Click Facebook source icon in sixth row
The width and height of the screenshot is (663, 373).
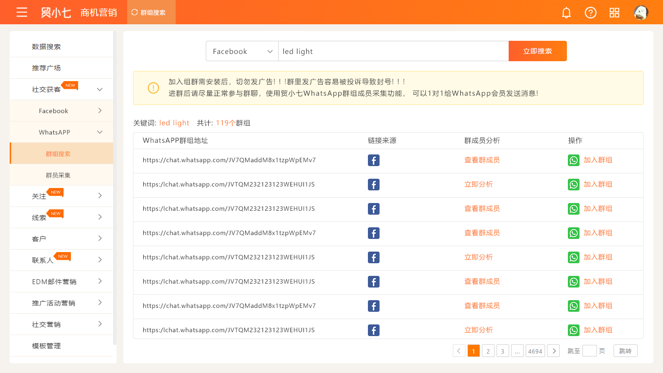tap(374, 282)
